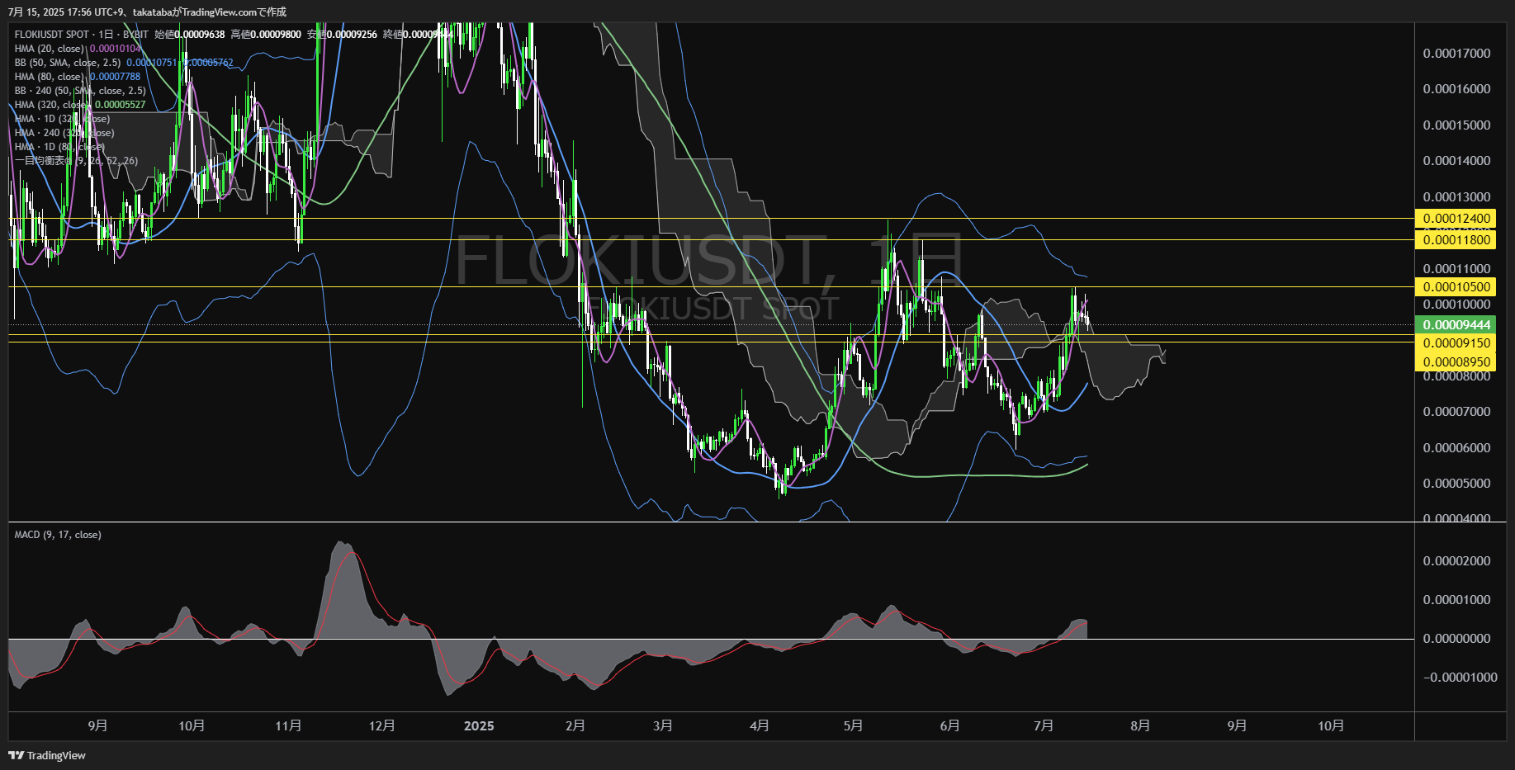Click the green HMA value 0.00005527
Viewport: 1515px width, 770px height.
click(121, 105)
